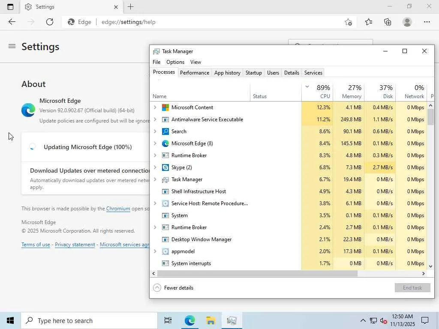Viewport: 439px width, 329px height.
Task: Open the File menu in Task Manager
Action: click(x=156, y=62)
